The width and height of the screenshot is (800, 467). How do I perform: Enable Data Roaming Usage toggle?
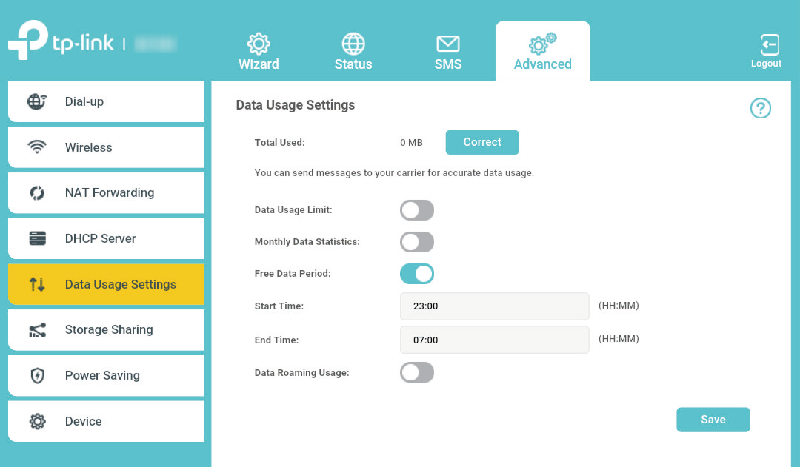[x=417, y=373]
